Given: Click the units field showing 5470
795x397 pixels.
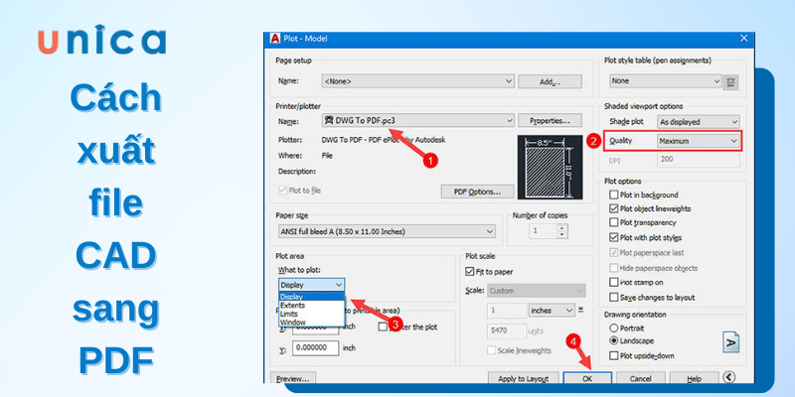Looking at the screenshot, I should click(x=507, y=331).
